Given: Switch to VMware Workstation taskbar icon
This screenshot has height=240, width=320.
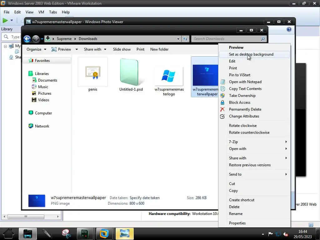Looking at the screenshot, I should click(x=104, y=234).
